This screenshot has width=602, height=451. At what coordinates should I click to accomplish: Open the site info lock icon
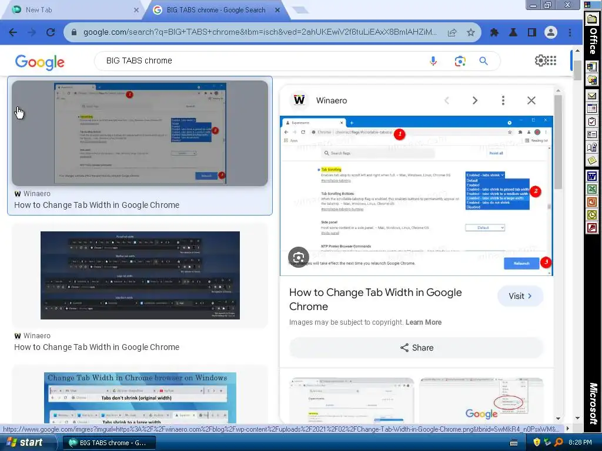(x=74, y=33)
